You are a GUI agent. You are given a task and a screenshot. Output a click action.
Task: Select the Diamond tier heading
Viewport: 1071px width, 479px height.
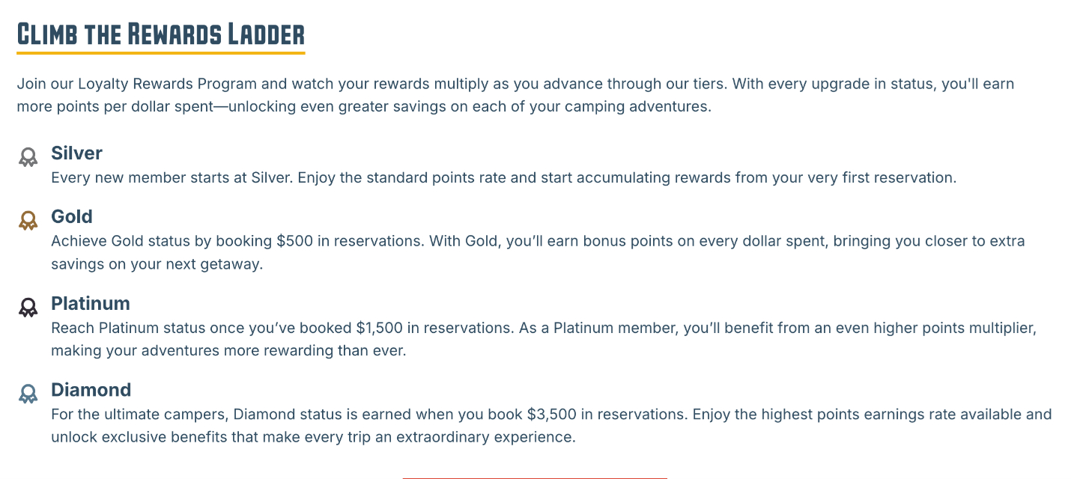point(91,390)
